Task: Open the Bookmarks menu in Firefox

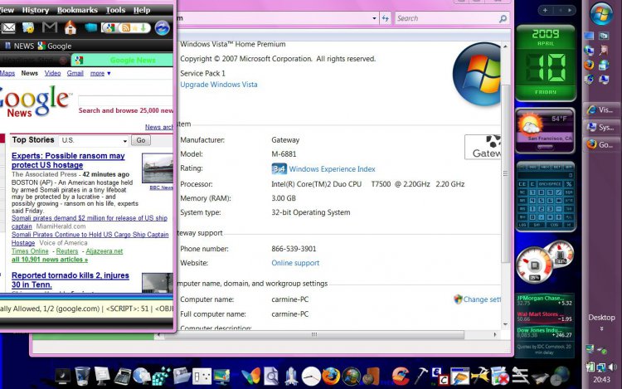Action: [77, 10]
